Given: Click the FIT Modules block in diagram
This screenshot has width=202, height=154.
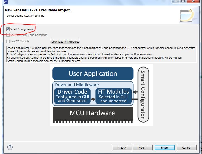Looking at the screenshot, I should coord(113,96).
